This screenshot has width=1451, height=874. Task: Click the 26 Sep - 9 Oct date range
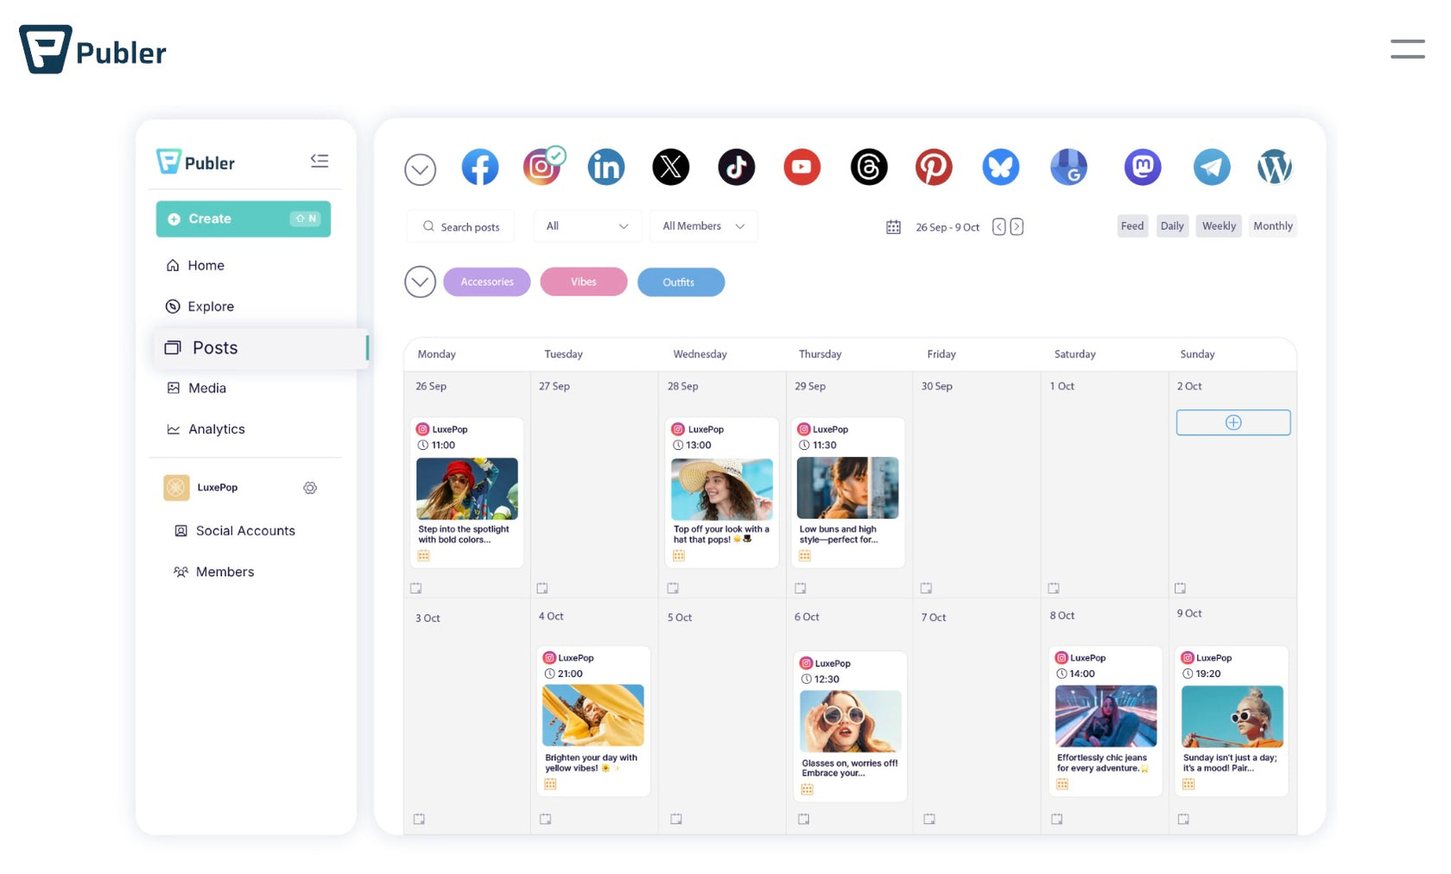click(x=947, y=227)
